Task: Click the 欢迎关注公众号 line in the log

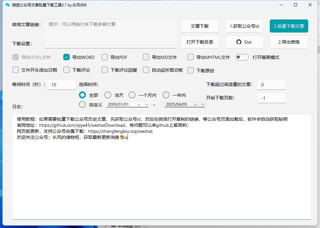Action: 72,137
